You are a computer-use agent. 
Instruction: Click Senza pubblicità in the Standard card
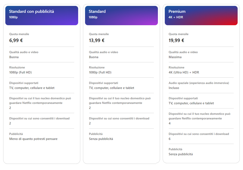[x=101, y=139]
